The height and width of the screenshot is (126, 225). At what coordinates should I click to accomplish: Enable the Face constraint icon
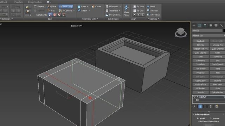tap(59, 15)
